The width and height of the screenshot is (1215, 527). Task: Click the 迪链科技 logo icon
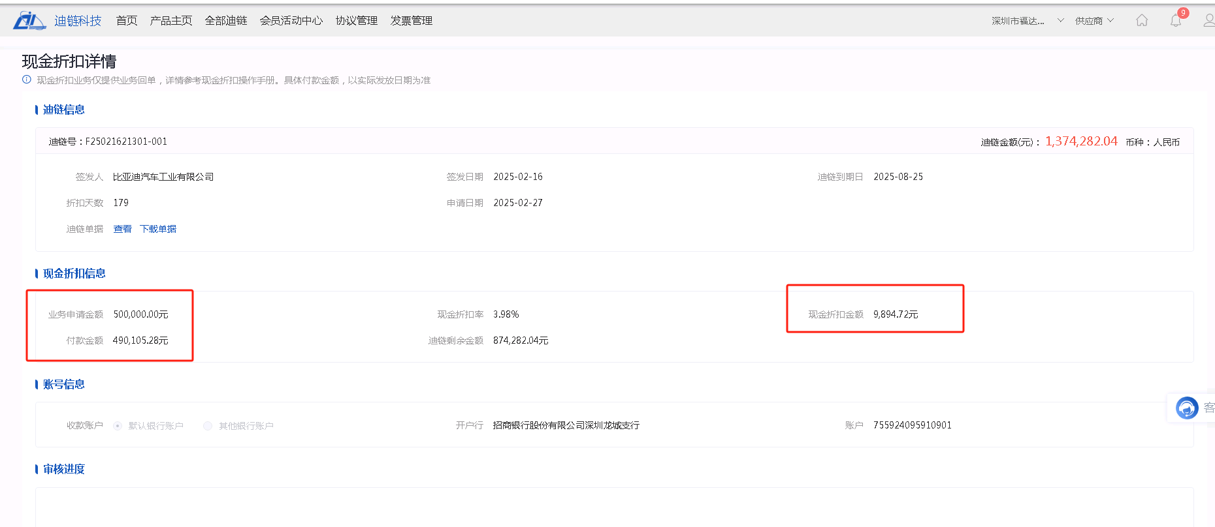(29, 21)
